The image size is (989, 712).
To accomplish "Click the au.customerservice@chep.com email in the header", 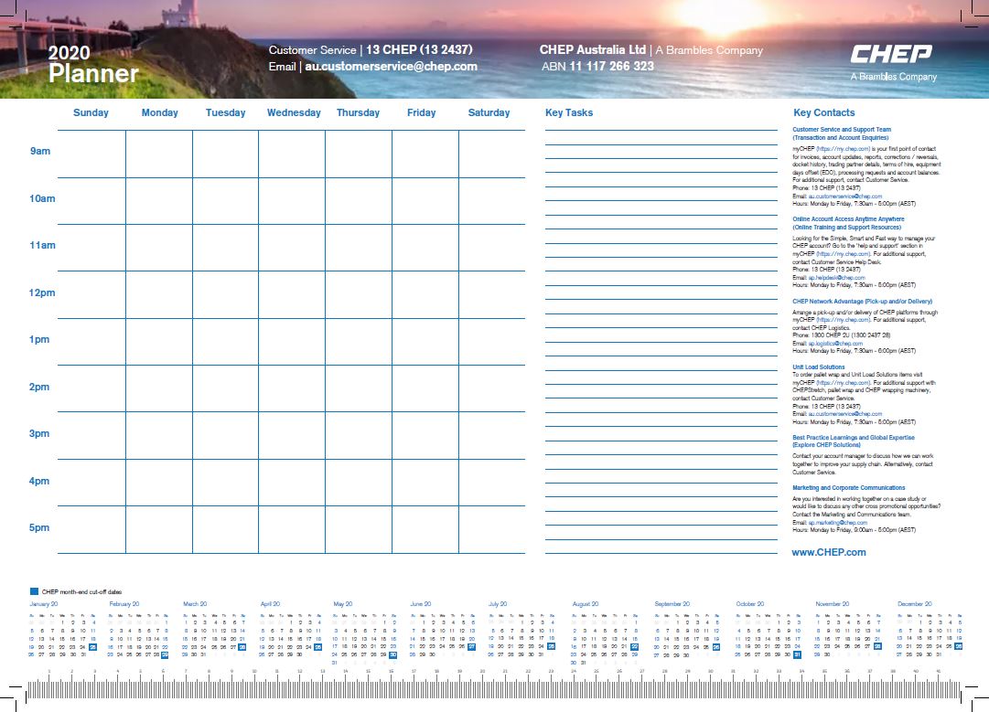I will pyautogui.click(x=391, y=67).
